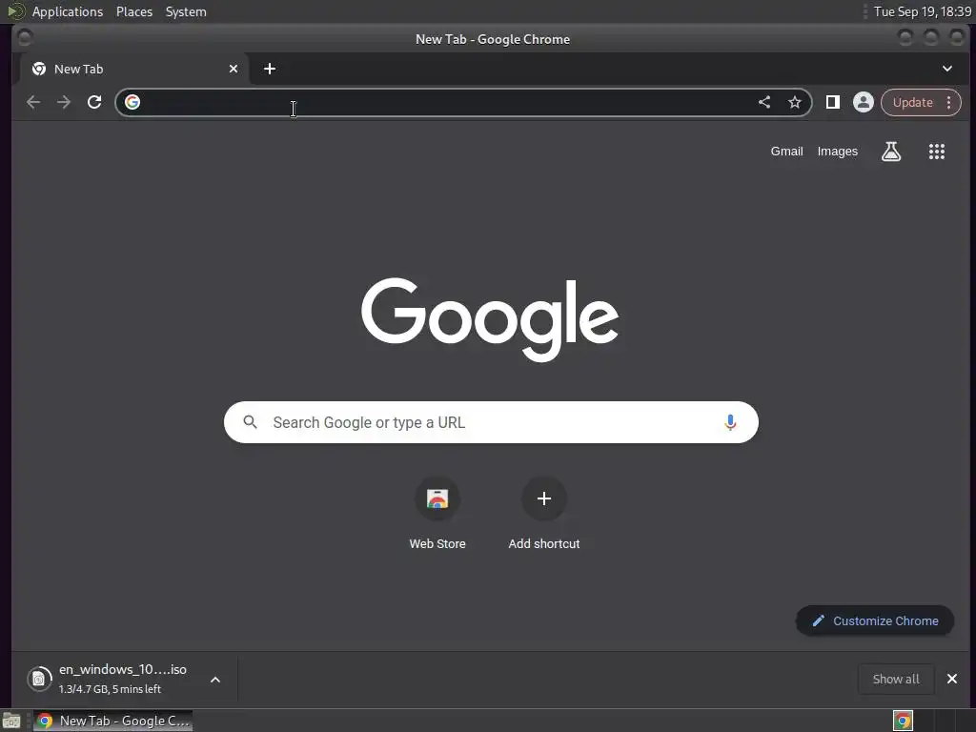The image size is (976, 732).
Task: Start voice search with microphone
Action: pyautogui.click(x=730, y=422)
